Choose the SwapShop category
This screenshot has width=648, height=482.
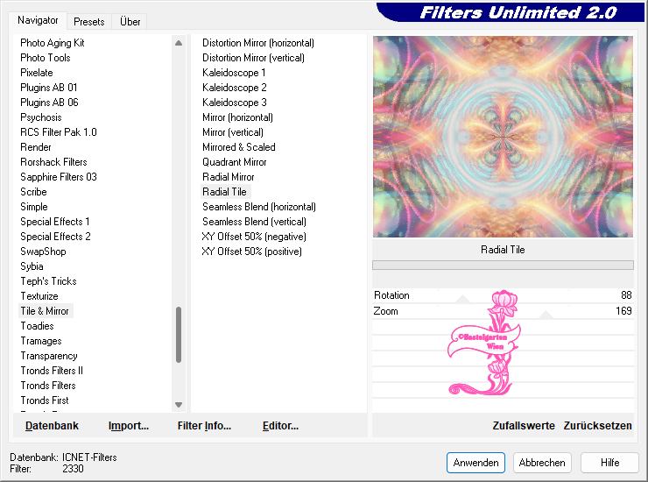point(43,252)
